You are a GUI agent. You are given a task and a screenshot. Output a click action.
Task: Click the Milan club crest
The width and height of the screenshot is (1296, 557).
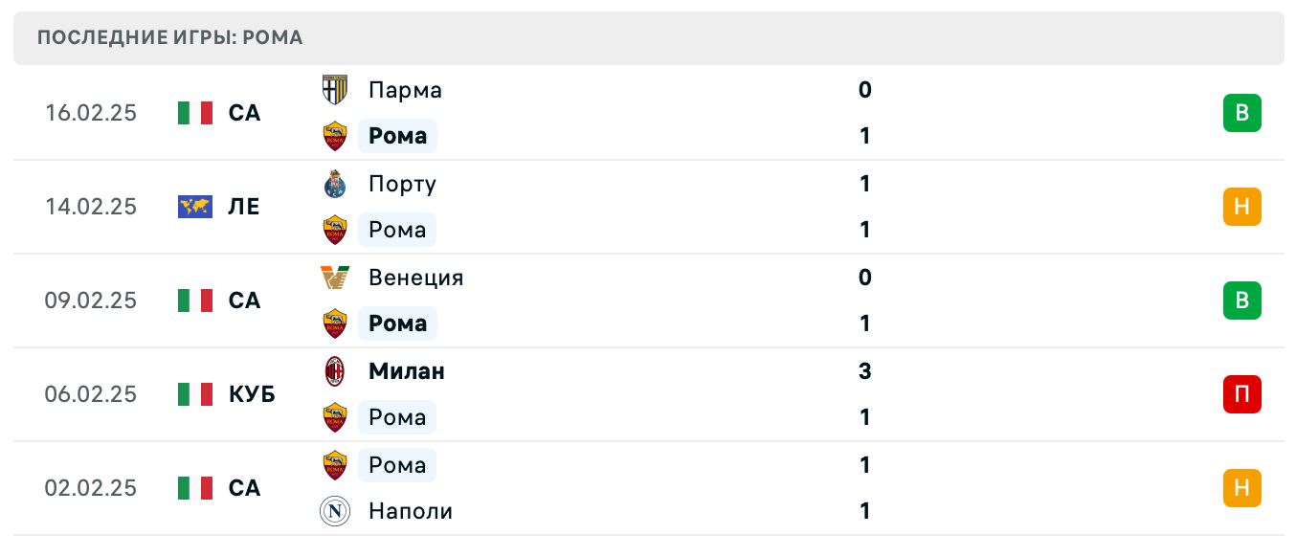(x=336, y=371)
